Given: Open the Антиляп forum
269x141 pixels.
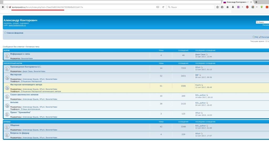Looking at the screenshot, I should pyautogui.click(x=14, y=102).
